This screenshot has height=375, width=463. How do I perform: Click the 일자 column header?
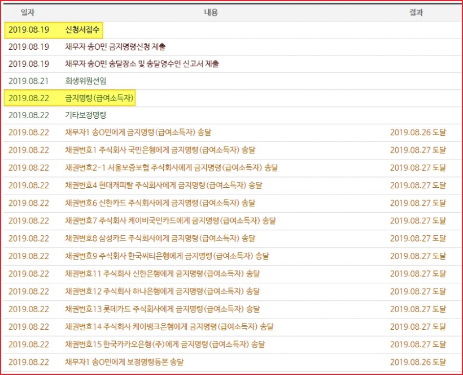click(28, 12)
